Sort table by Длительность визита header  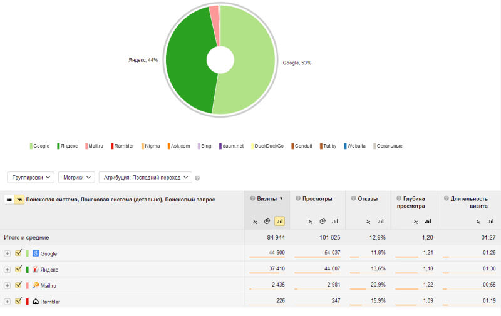pyautogui.click(x=469, y=202)
